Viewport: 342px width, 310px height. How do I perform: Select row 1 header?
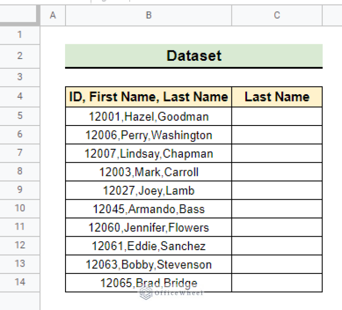click(x=20, y=35)
